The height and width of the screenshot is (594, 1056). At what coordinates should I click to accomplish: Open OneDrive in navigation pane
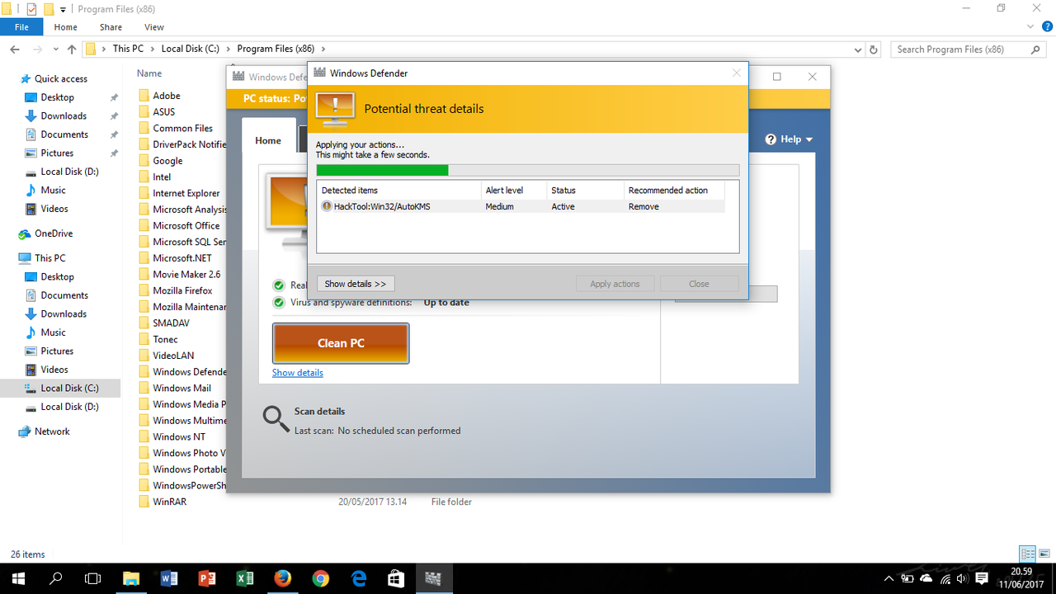(x=54, y=233)
